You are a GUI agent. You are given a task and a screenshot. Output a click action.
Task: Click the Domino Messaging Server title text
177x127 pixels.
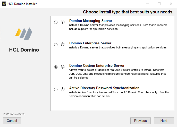tap(91, 21)
